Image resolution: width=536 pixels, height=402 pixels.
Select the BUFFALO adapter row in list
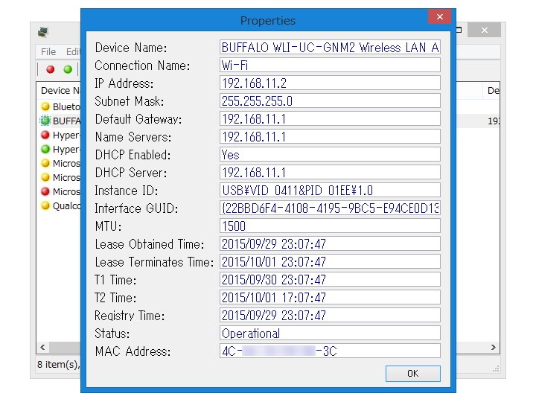(x=60, y=121)
